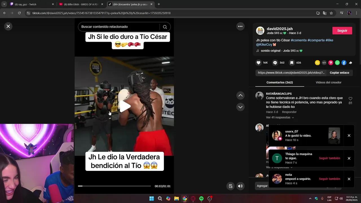Expand 'Ver 41 respuestas' replies

coord(280,118)
